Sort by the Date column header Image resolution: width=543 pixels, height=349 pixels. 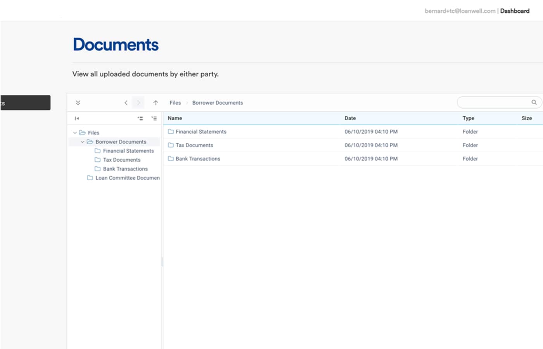pyautogui.click(x=350, y=118)
